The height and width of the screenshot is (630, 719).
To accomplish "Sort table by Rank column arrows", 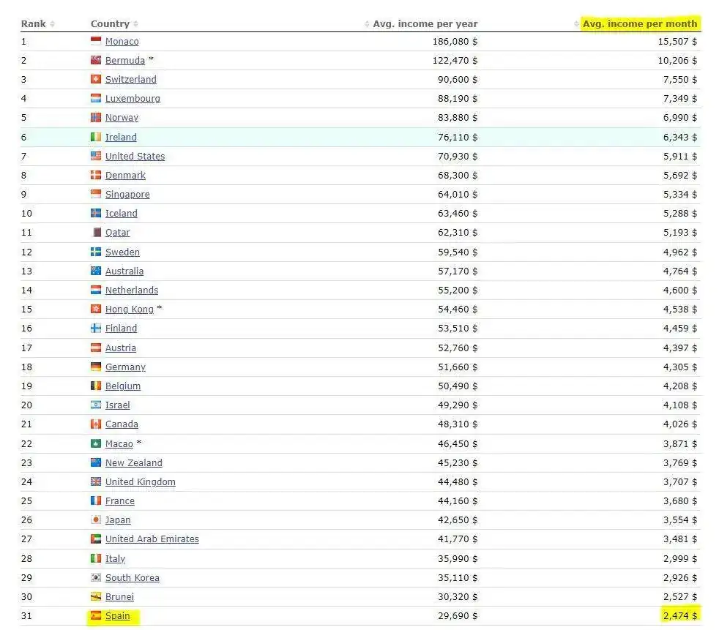I will tap(52, 24).
